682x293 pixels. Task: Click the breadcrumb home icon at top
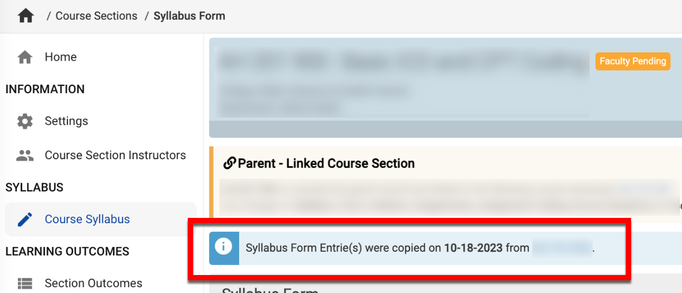25,16
